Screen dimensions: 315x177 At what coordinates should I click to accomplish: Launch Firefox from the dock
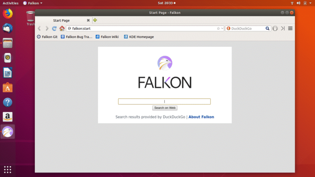tap(8, 14)
